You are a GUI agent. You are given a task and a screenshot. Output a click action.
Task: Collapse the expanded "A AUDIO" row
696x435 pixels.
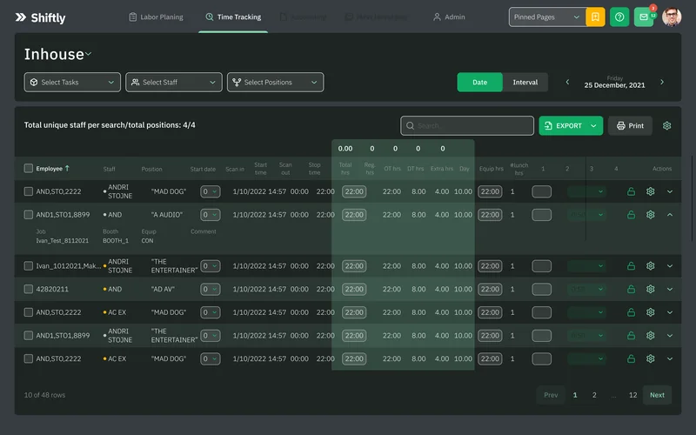(x=670, y=215)
